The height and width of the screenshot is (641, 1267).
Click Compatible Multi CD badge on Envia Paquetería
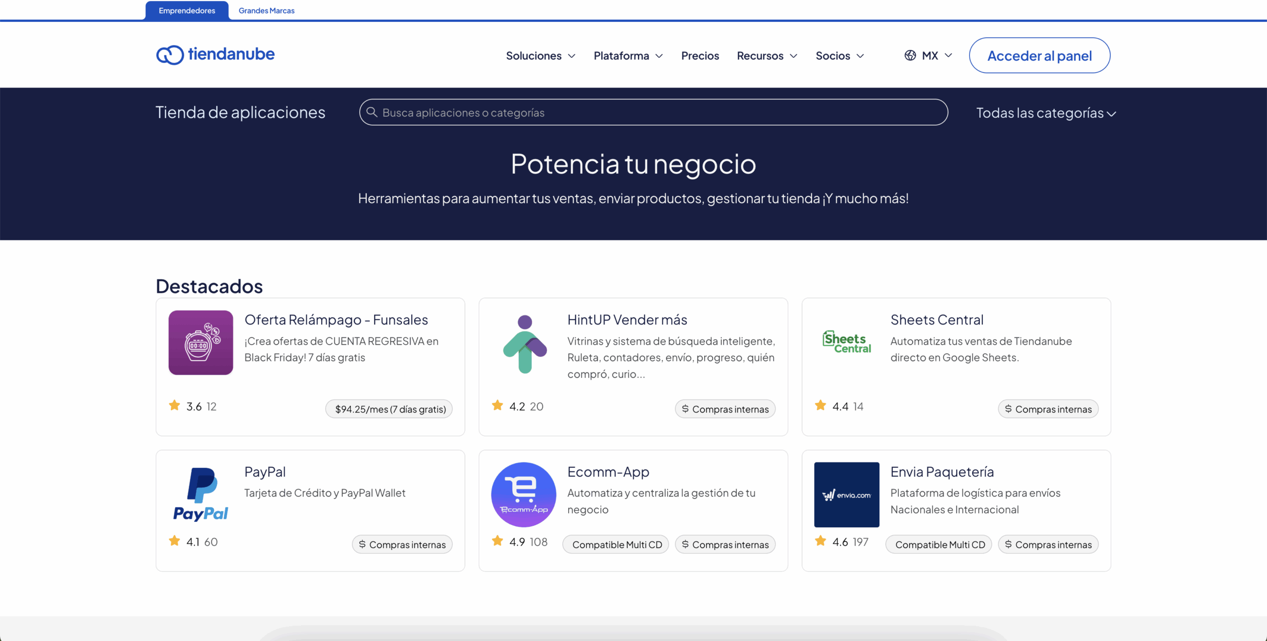point(939,545)
